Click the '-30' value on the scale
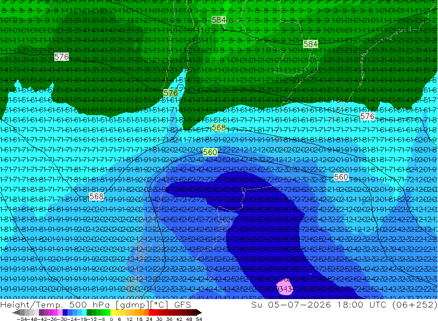 click(x=61, y=319)
